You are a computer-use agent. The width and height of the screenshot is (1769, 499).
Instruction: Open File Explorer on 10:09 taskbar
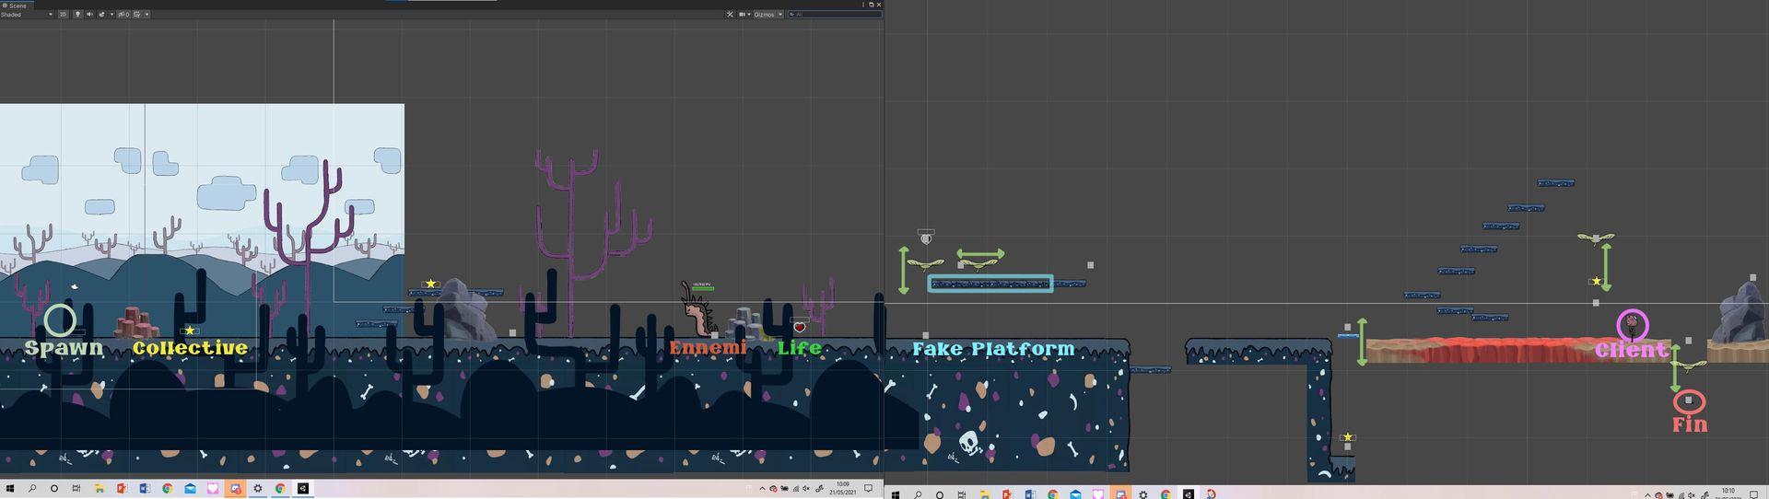99,489
